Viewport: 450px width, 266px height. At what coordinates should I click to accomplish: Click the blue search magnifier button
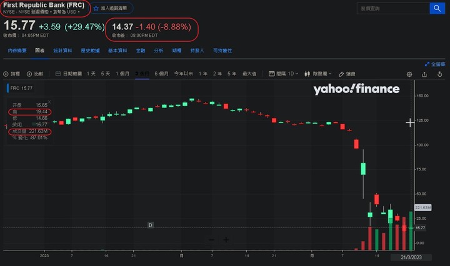437,8
